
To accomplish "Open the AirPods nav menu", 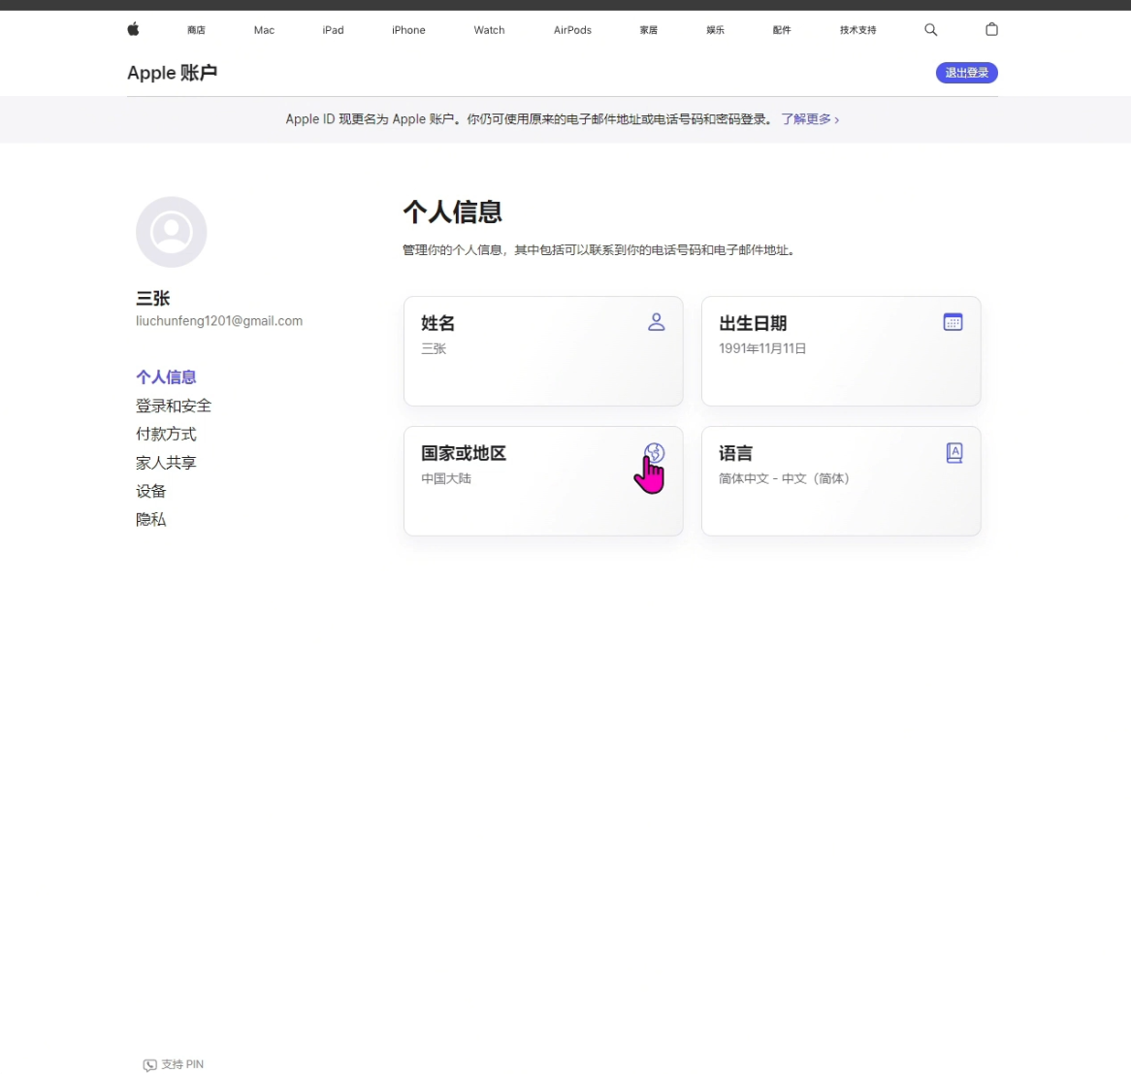I will coord(572,30).
